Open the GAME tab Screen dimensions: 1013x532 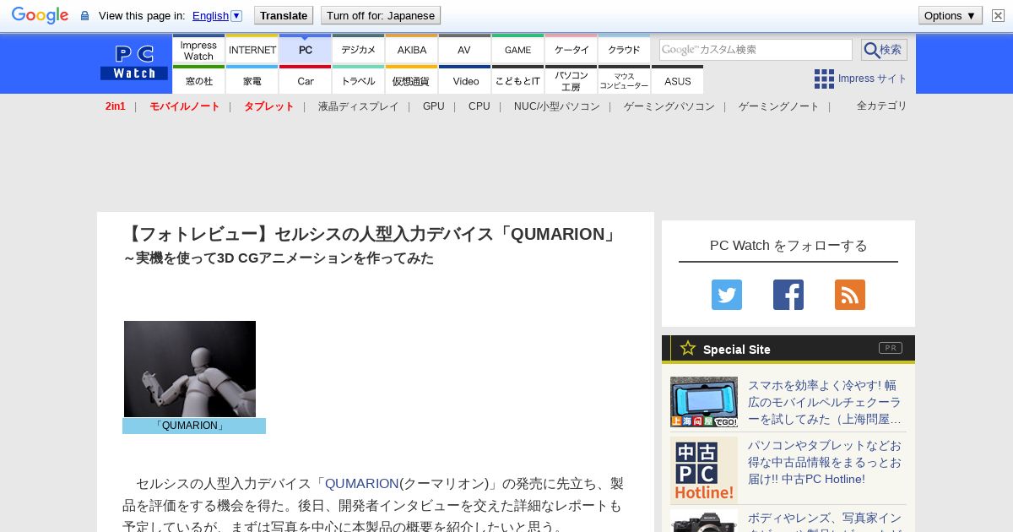(x=517, y=49)
